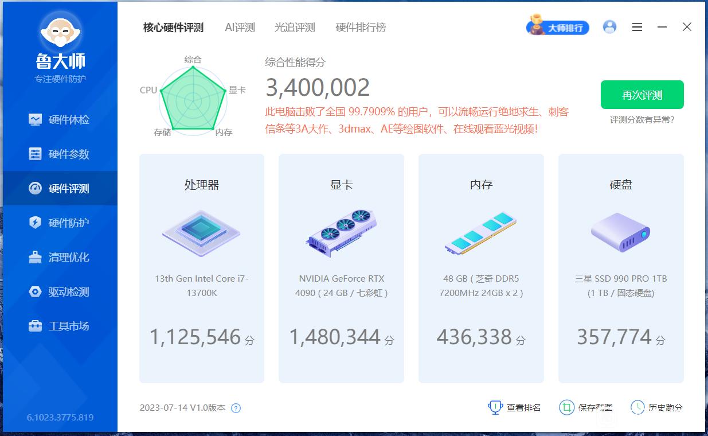Click the 硬件体检 monitor icon
Viewport: 708px width, 436px height.
tap(35, 119)
